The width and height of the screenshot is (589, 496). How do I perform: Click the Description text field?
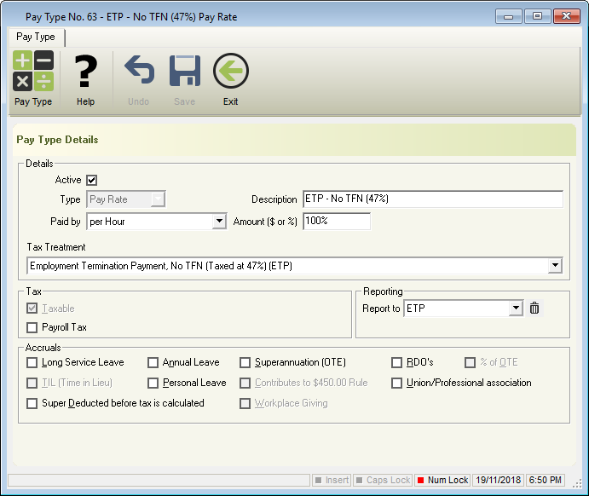pyautogui.click(x=433, y=199)
